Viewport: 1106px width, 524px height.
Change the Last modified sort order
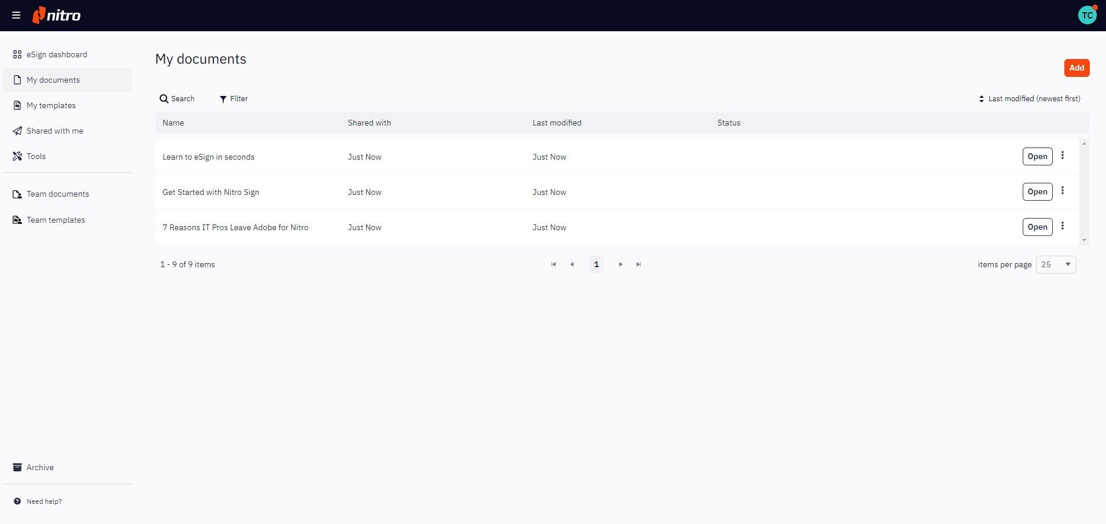[1029, 99]
